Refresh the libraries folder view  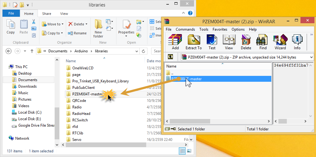(x=143, y=51)
